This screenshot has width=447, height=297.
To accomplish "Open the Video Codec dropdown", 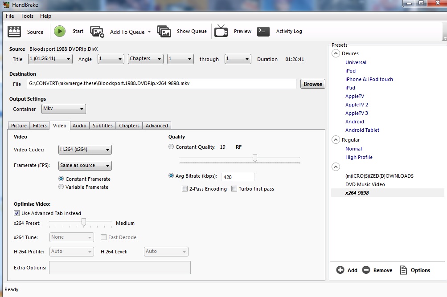I will click(x=85, y=150).
